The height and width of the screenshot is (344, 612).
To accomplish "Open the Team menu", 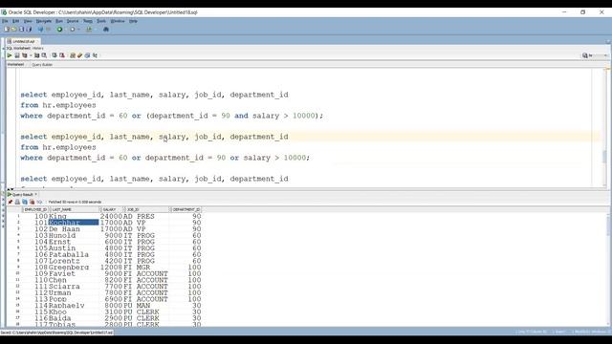I will [88, 21].
